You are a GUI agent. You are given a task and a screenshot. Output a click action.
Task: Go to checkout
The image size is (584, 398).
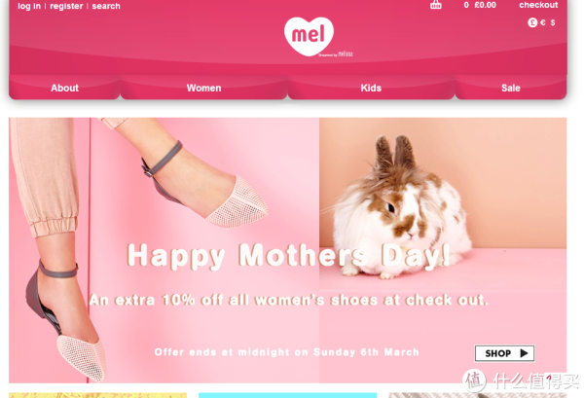pos(538,5)
